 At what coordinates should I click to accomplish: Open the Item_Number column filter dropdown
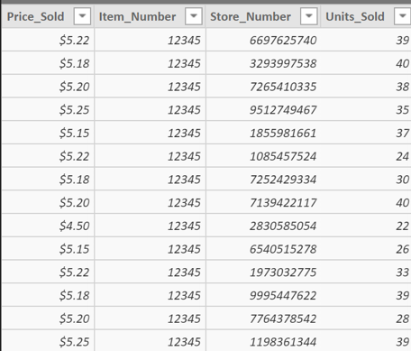coord(194,16)
